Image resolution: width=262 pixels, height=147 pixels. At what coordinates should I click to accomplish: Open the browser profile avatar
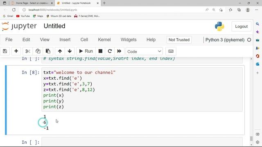(x=248, y=10)
